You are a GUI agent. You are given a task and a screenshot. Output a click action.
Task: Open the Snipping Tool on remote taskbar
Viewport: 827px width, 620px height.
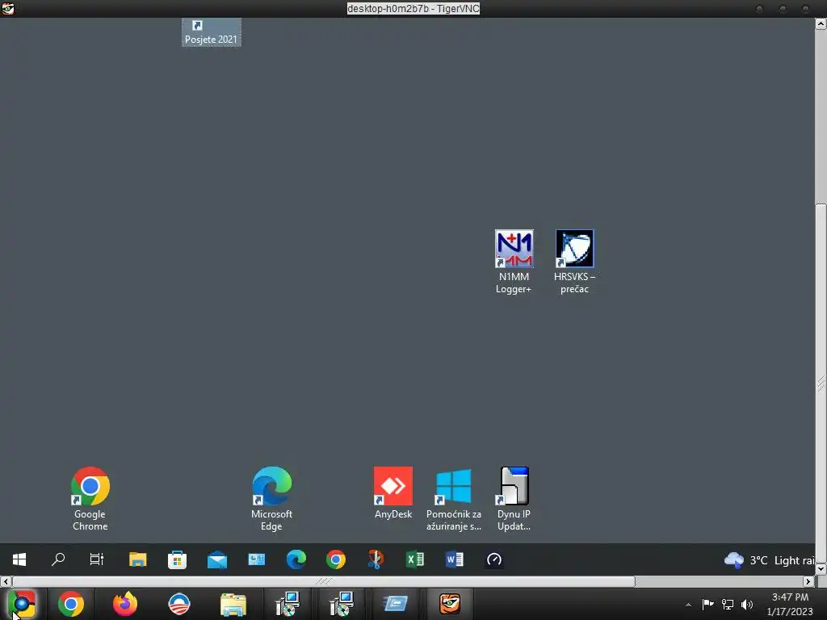click(x=376, y=559)
